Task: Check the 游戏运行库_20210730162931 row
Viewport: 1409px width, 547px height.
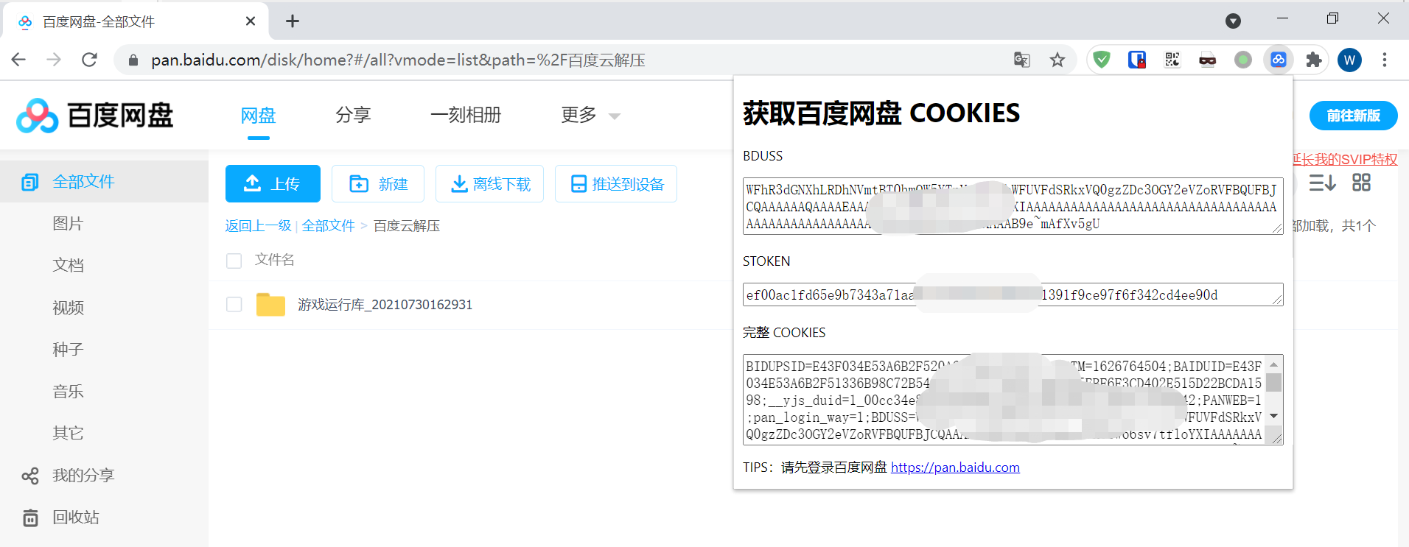Action: pyautogui.click(x=234, y=304)
